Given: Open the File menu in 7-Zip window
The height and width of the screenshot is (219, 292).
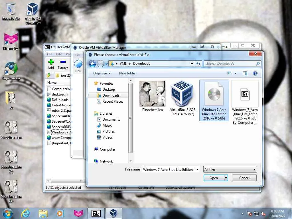Looking at the screenshot, I should (50, 54).
